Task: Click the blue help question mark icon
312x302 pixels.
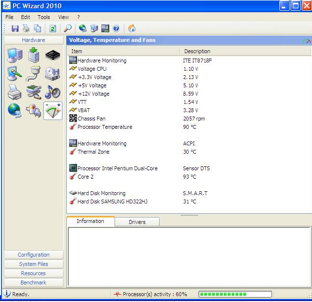Action: pos(116,29)
